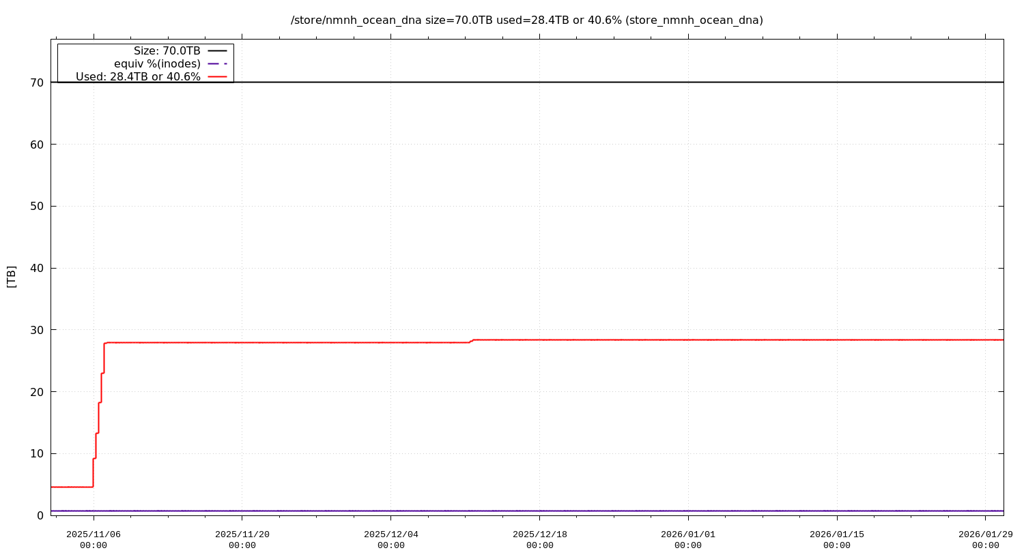Click the [TB] y-axis label
Viewport: 1024px width, 559px height.
click(12, 276)
